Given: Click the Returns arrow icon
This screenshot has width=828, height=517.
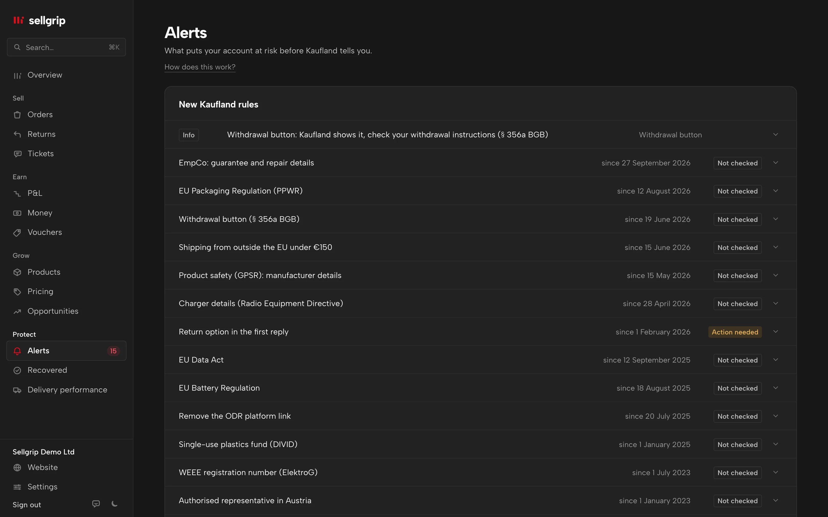Looking at the screenshot, I should (x=17, y=134).
